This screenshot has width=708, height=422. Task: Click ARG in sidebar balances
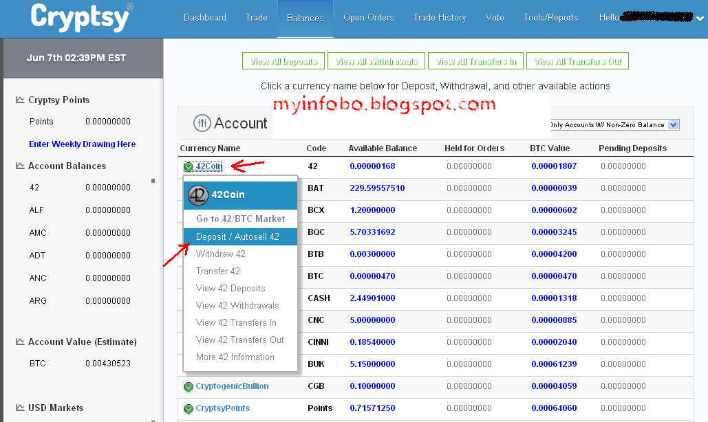tap(38, 301)
